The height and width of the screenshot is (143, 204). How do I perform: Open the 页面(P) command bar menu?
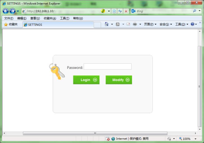(150, 24)
